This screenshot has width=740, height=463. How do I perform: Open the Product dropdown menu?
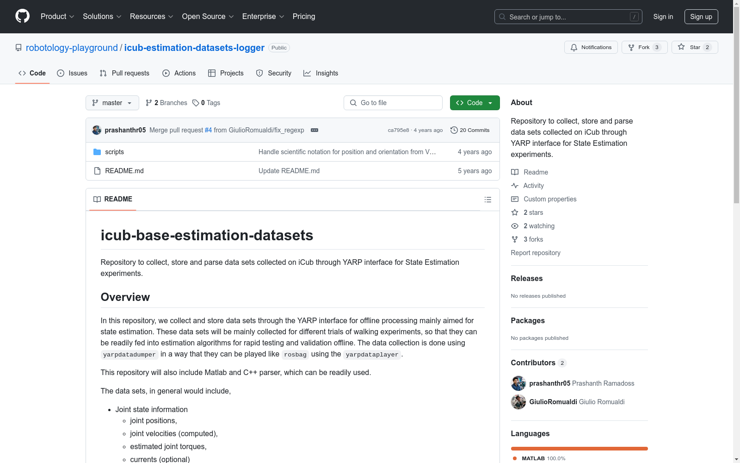click(x=57, y=16)
